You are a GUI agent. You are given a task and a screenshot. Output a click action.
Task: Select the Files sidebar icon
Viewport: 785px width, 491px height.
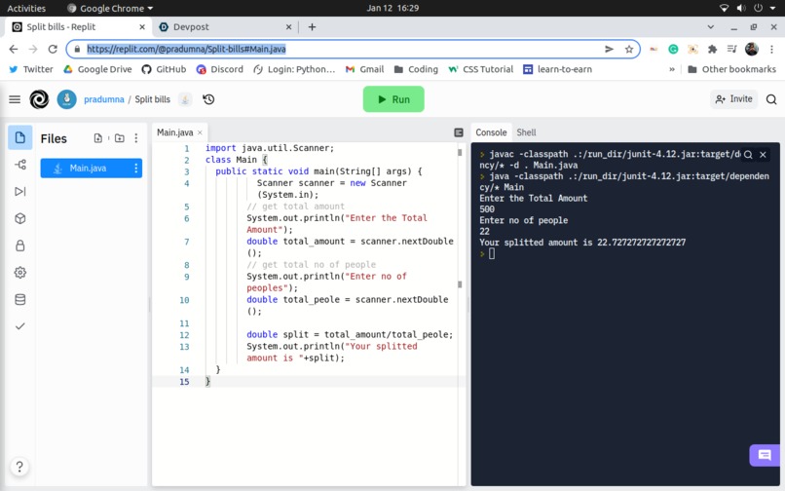20,137
